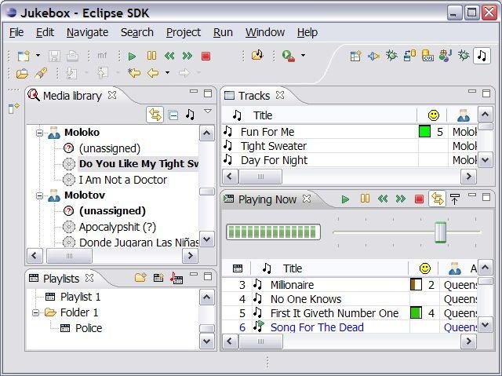
Task: Open the Run menu
Action: tap(223, 32)
